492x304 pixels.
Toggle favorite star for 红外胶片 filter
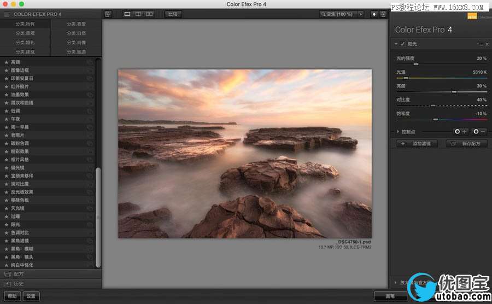point(6,86)
